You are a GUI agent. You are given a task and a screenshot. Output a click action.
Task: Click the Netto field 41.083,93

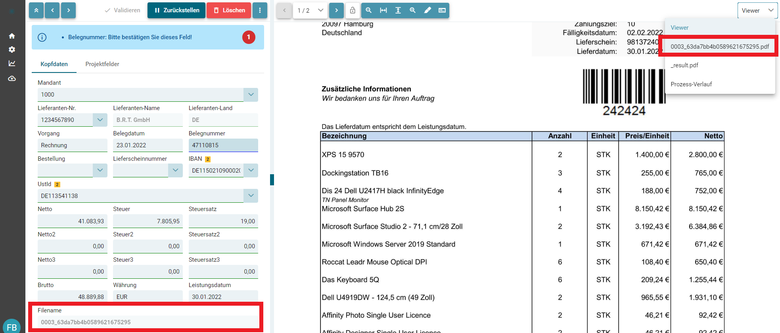click(x=73, y=221)
